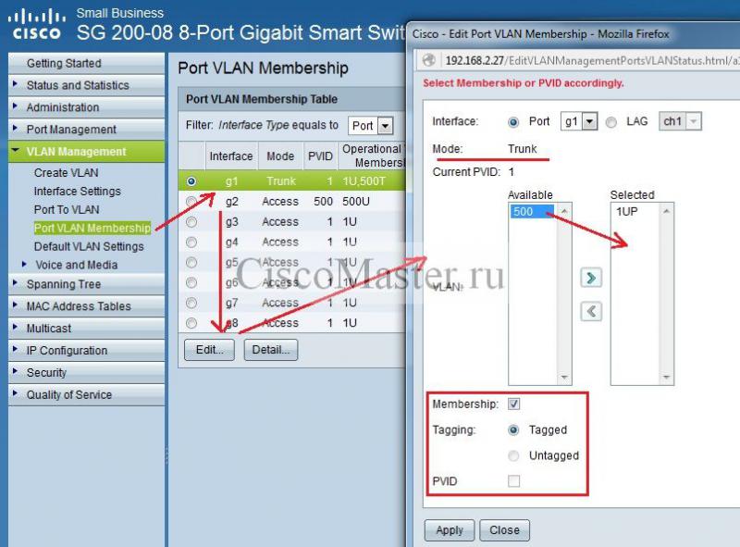740x547 pixels.
Task: Expand the Spanning Tree menu
Action: click(x=87, y=284)
